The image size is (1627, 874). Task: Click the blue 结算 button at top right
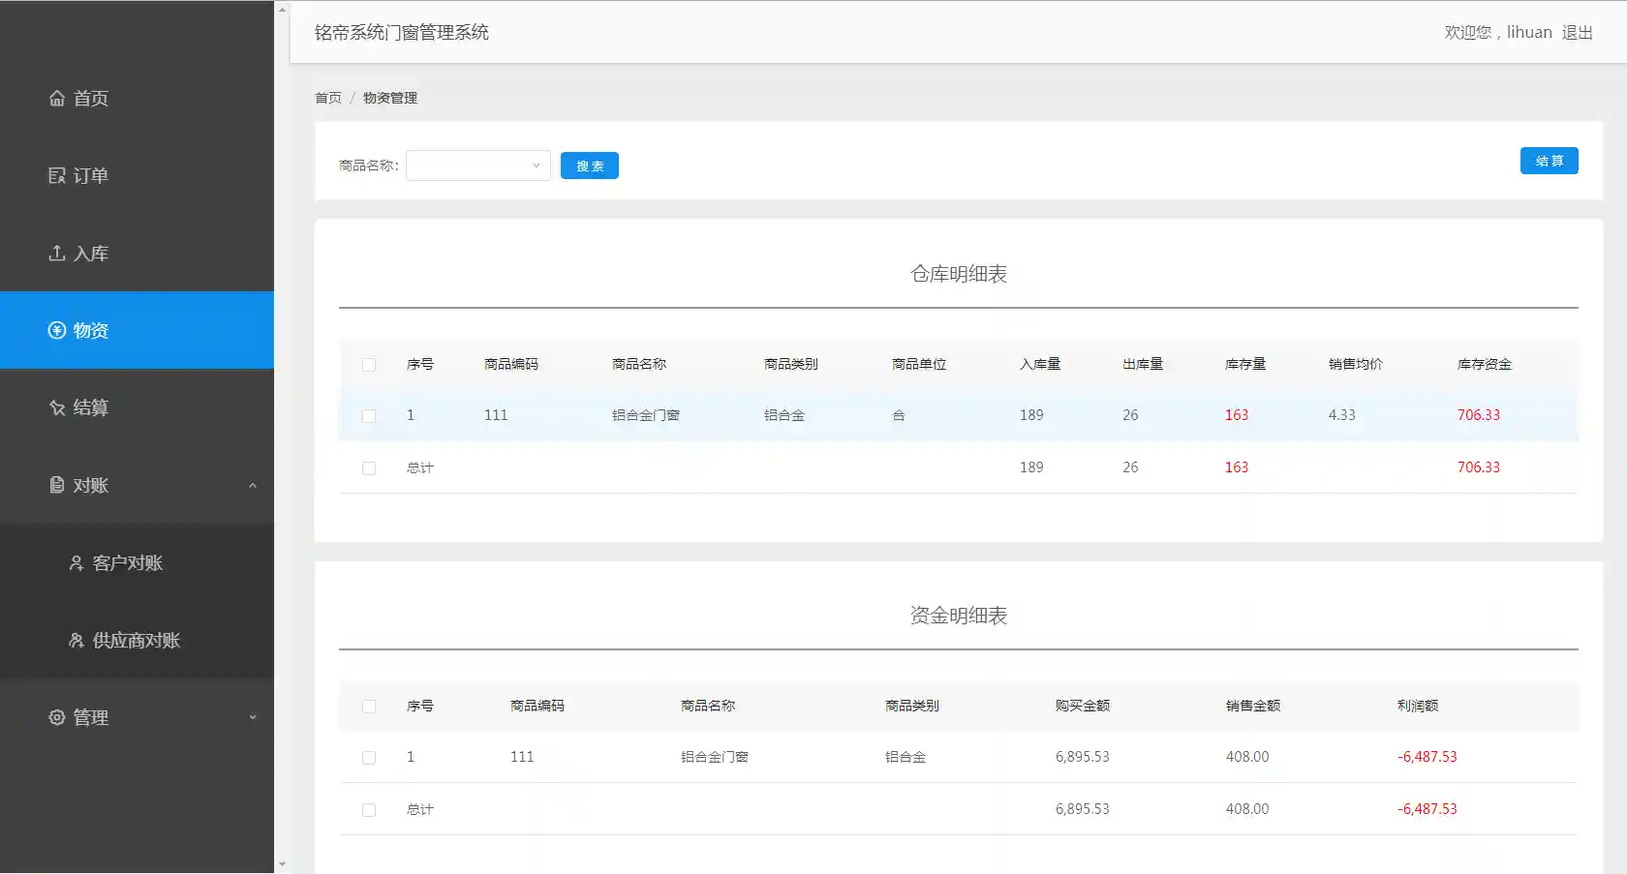pyautogui.click(x=1549, y=161)
